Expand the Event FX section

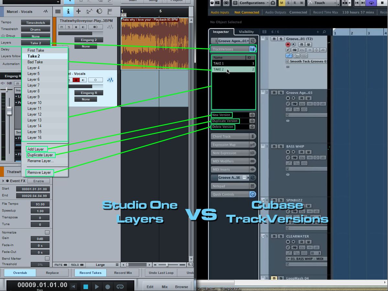[x=3, y=181]
